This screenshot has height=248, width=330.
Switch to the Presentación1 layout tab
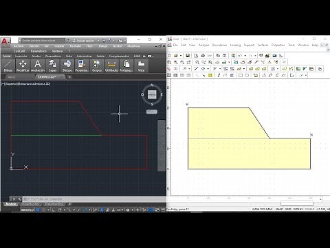click(x=30, y=204)
